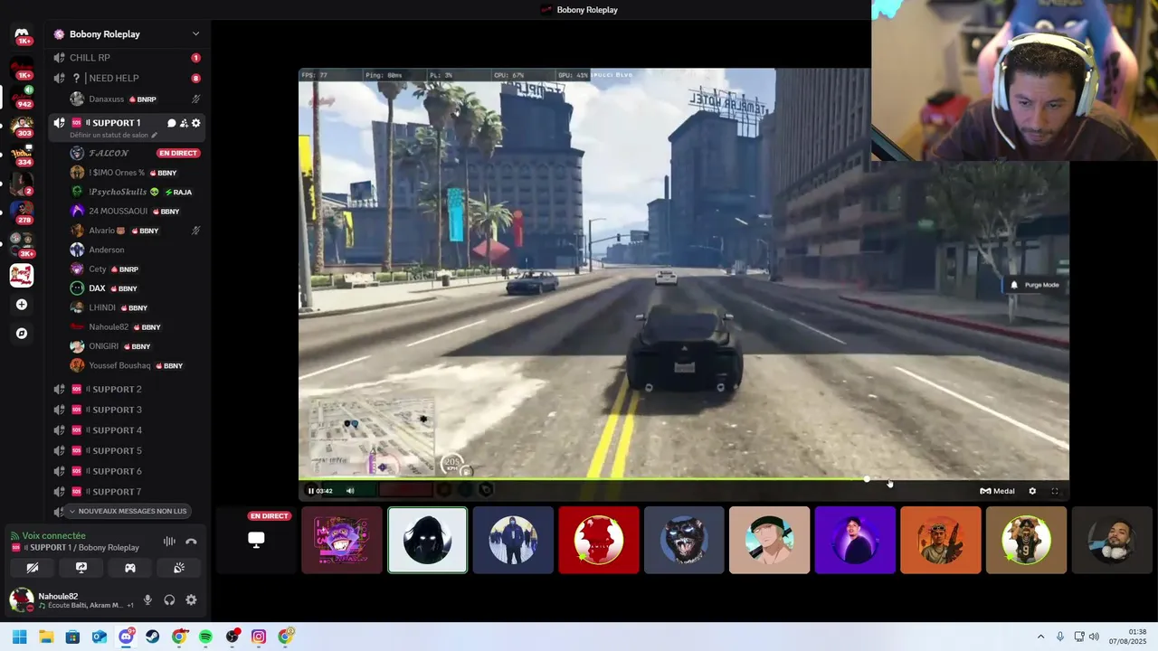This screenshot has height=651, width=1158.
Task: Start an activity with gamepad icon
Action: click(130, 568)
